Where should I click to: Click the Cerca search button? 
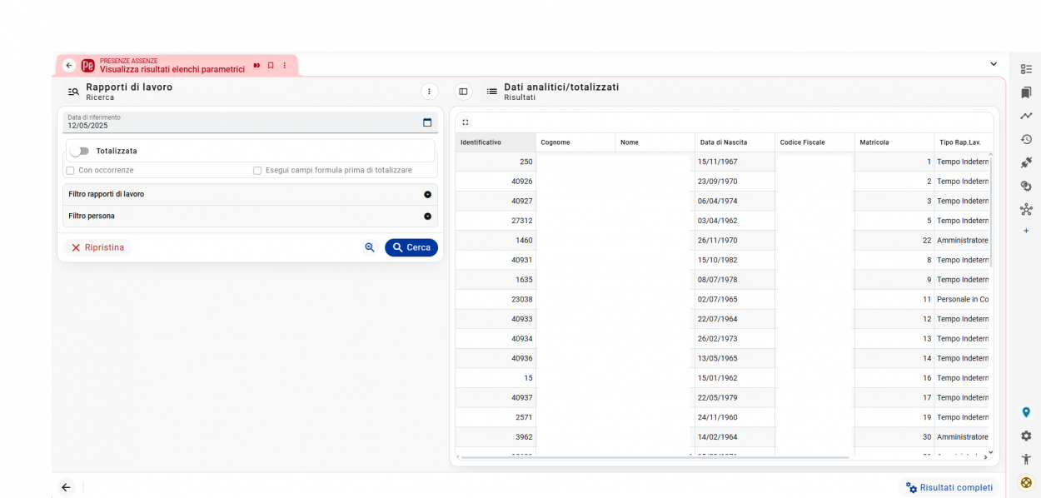click(411, 247)
